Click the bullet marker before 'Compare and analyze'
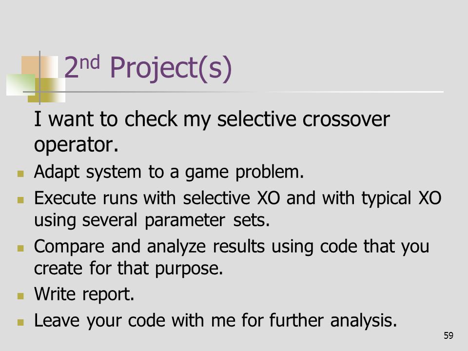This screenshot has width=468, height=351. click(x=20, y=248)
